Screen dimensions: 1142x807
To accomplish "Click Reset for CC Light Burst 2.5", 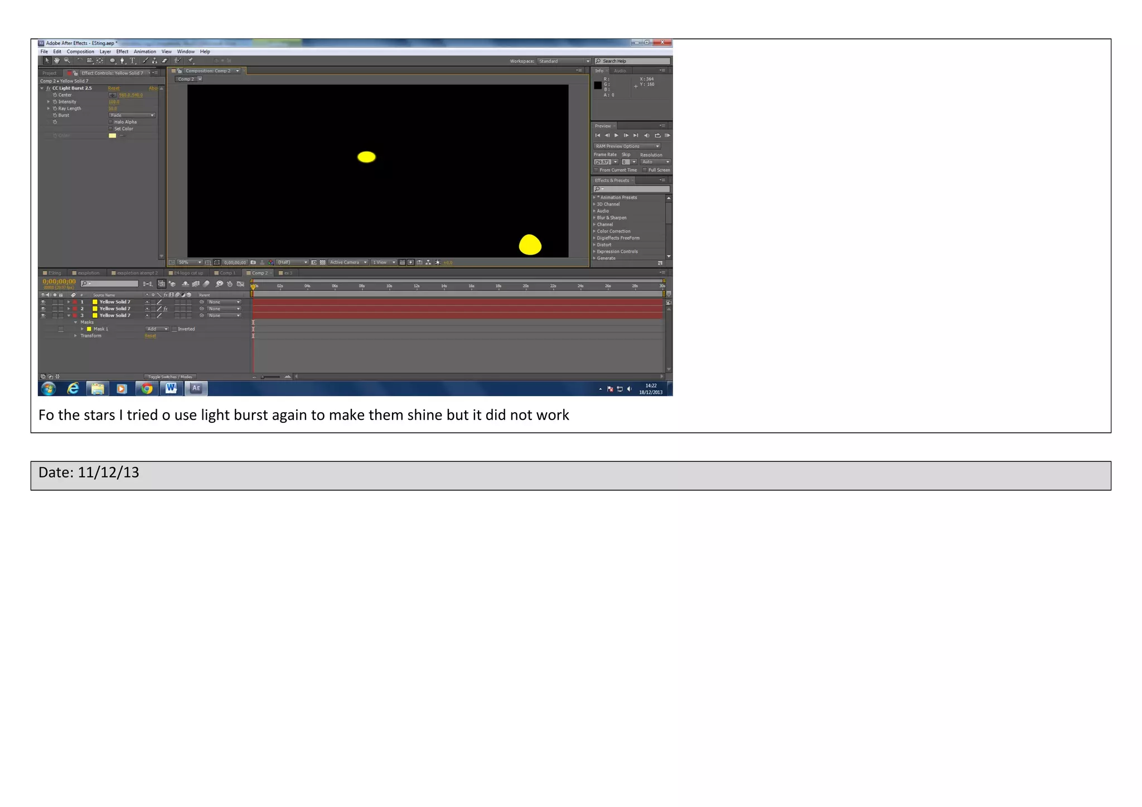I will click(x=114, y=88).
